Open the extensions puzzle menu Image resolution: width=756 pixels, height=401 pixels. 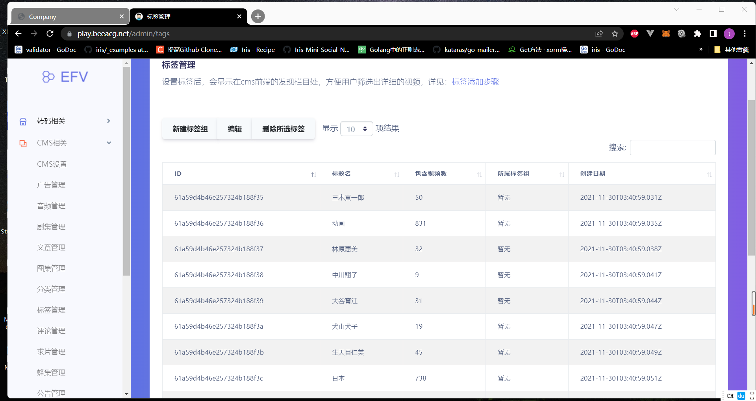coord(697,34)
